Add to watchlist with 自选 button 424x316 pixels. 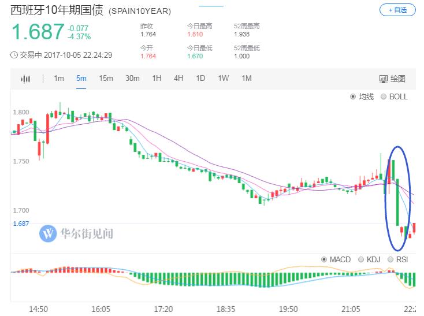[x=397, y=10]
